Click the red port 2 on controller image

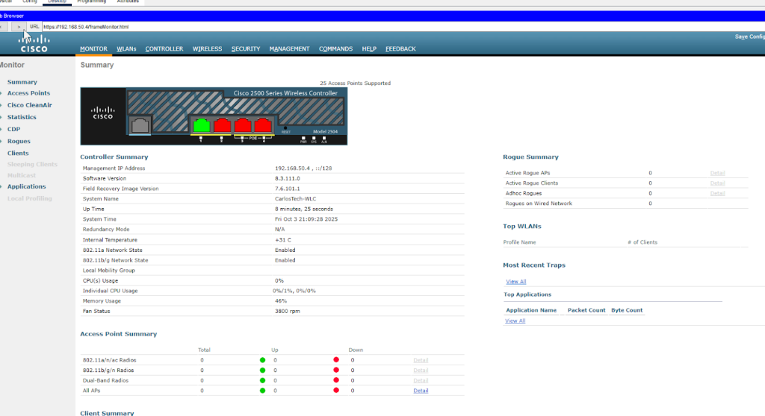click(x=222, y=125)
